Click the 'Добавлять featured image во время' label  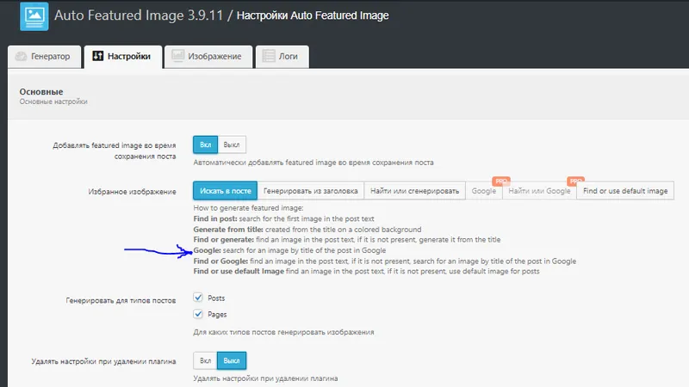pyautogui.click(x=115, y=150)
